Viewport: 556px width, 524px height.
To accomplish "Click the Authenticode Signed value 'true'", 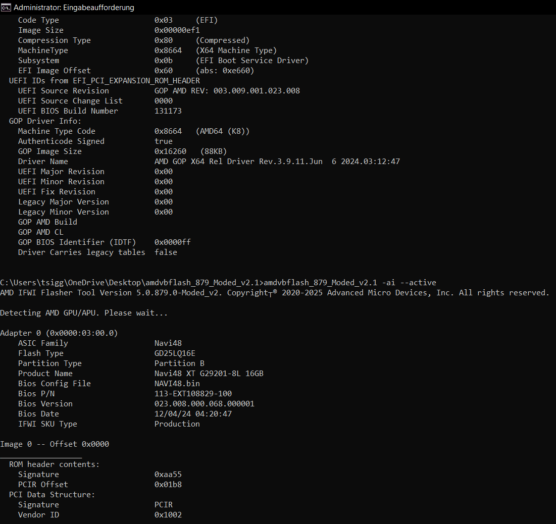I will tap(162, 141).
